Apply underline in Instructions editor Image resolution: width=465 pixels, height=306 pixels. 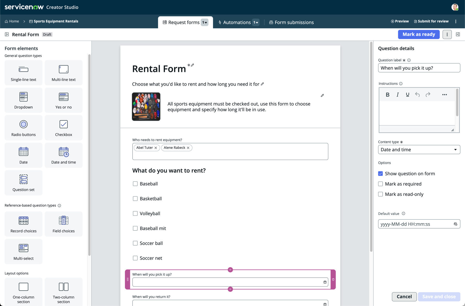(407, 95)
